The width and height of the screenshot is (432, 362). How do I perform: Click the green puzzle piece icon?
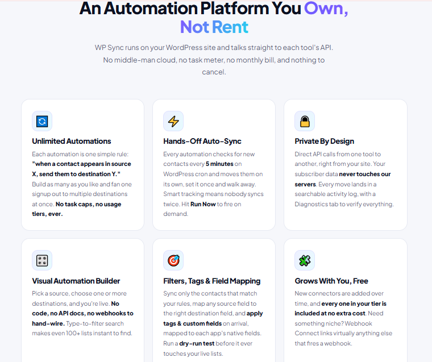(x=305, y=260)
